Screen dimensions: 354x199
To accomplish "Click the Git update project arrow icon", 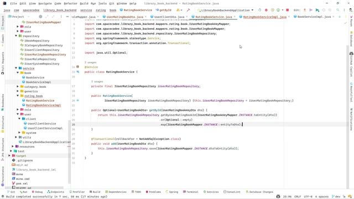I will tap(305, 10).
